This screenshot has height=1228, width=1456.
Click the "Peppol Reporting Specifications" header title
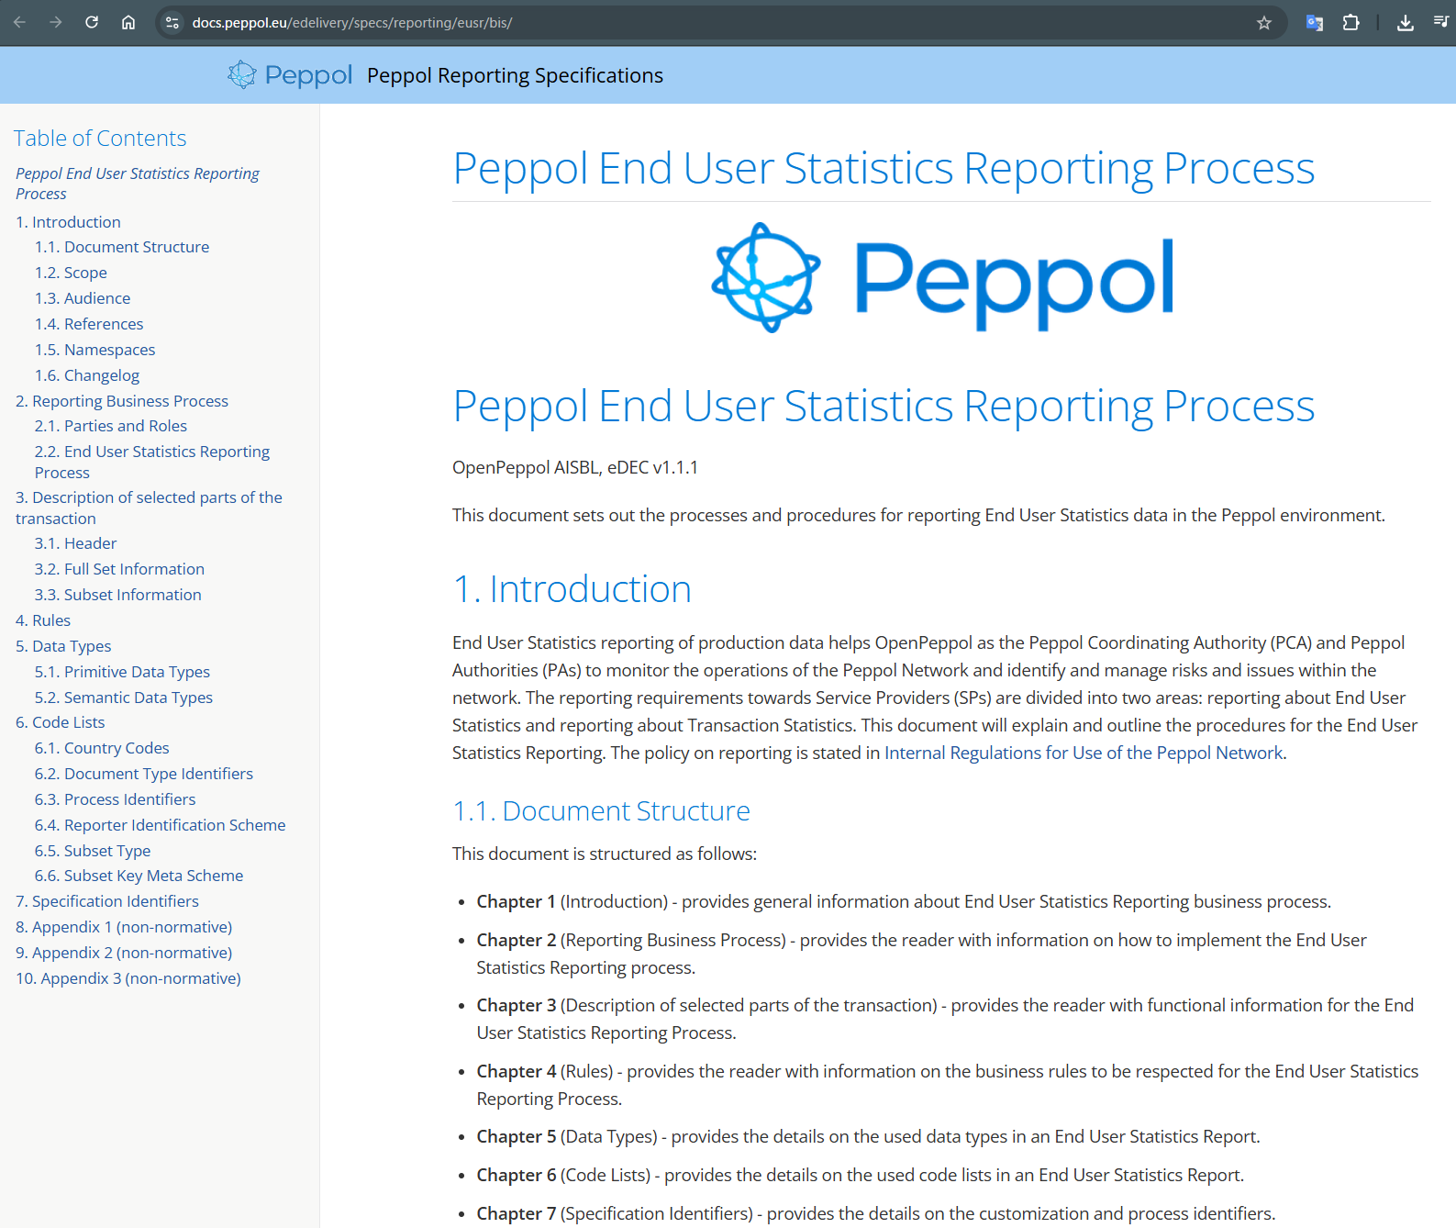pyautogui.click(x=515, y=75)
